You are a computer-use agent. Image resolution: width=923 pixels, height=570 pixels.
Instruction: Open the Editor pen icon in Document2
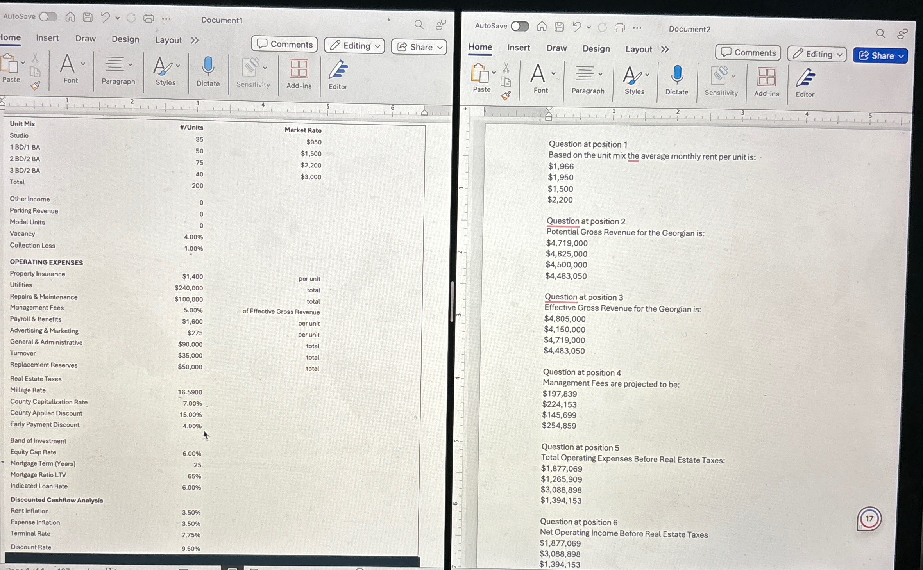point(805,78)
